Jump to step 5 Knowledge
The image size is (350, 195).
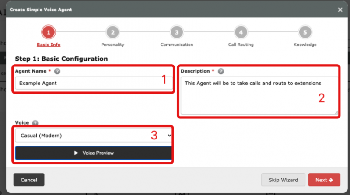click(x=304, y=32)
